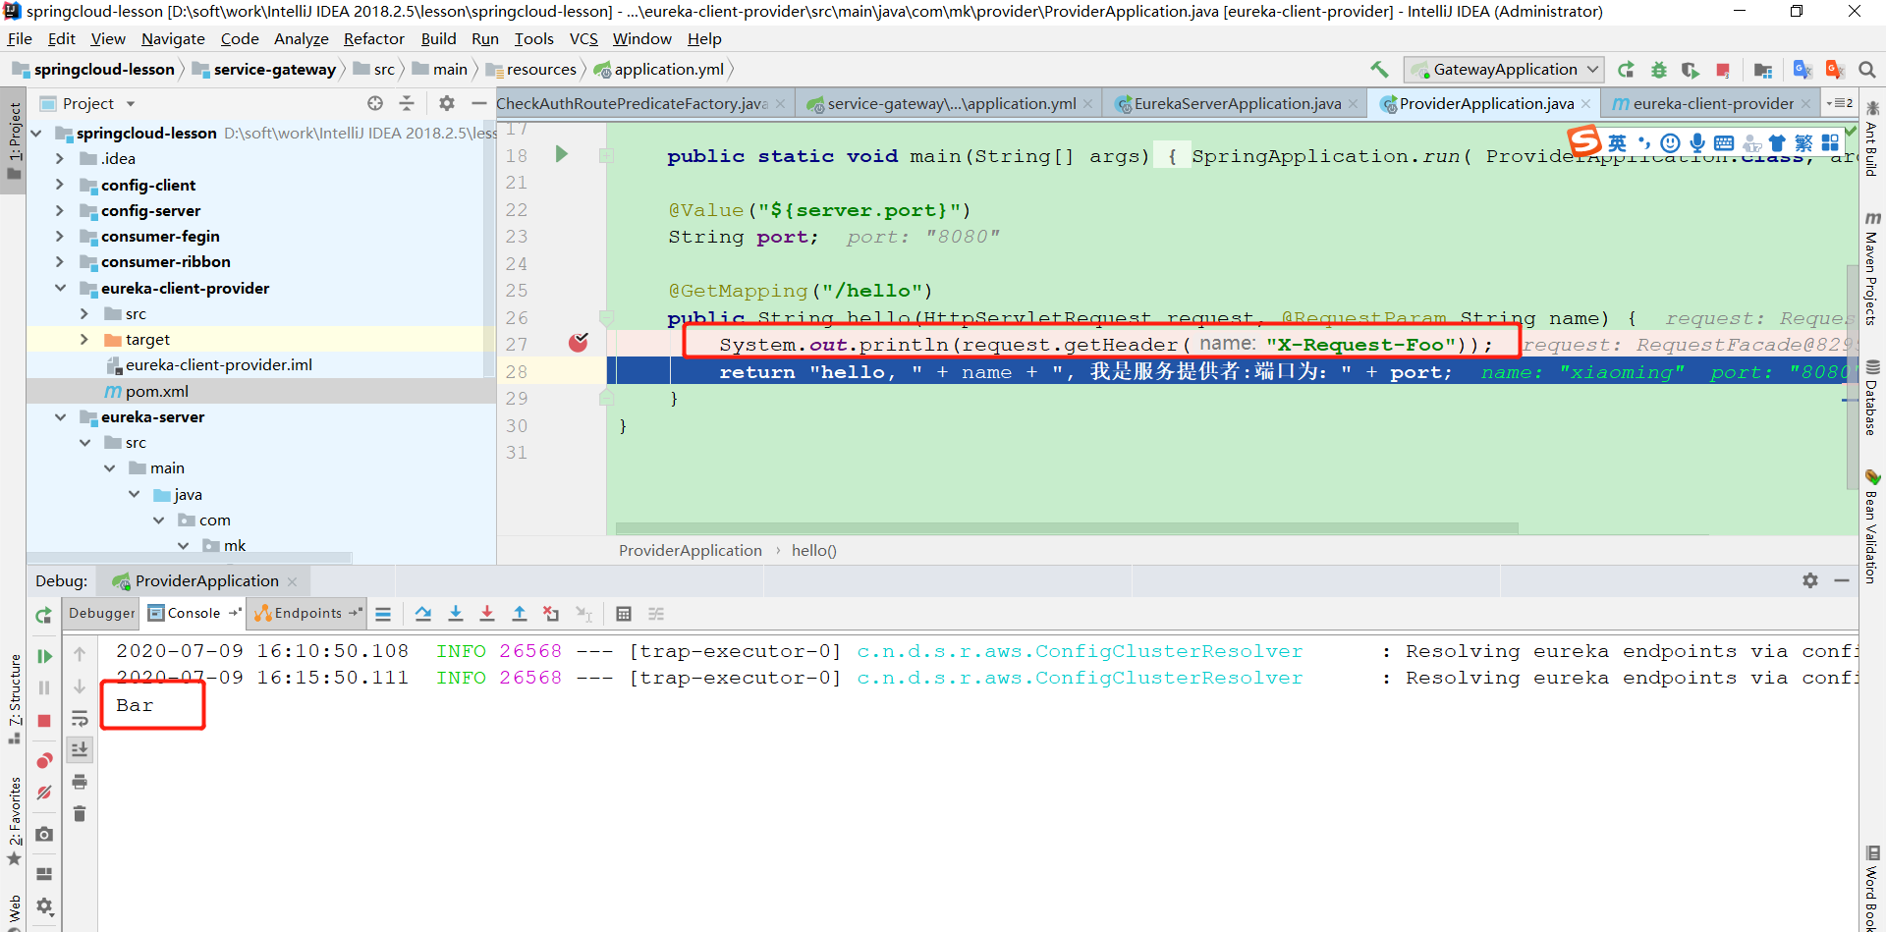Switch to the service-gateway application.yml tab

(951, 103)
